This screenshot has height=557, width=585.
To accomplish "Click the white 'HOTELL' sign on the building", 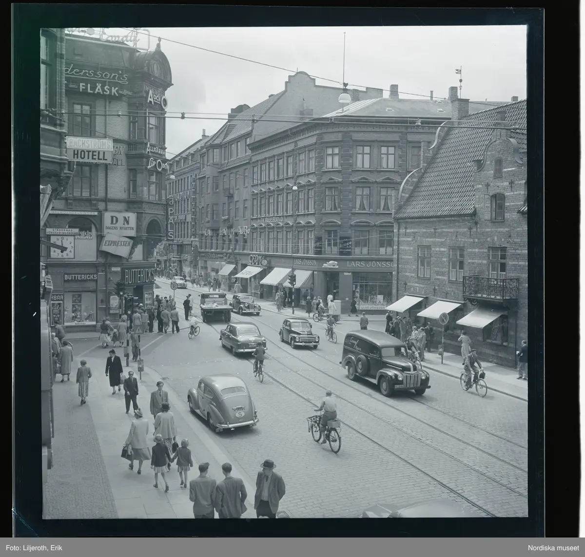I will 89,155.
